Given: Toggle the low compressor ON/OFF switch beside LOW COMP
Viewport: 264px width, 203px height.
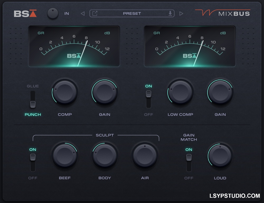Looking at the screenshot, I should coord(148,100).
